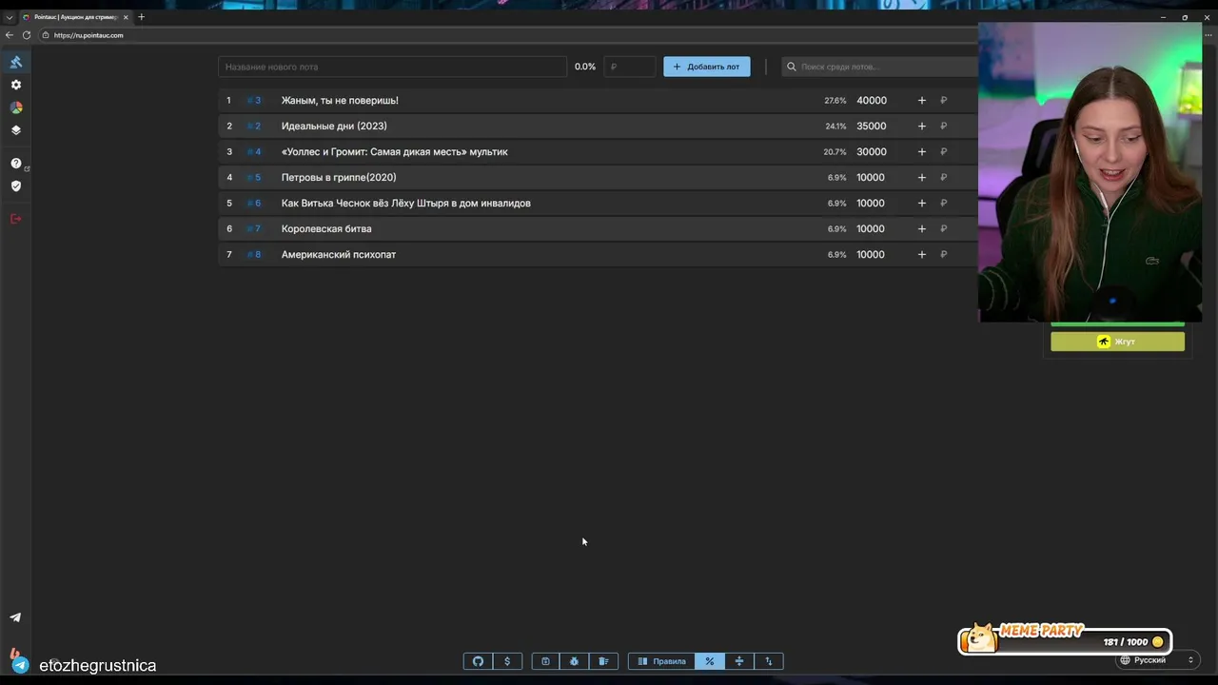Screen dimensions: 1218x685
Task: Open the Русский language dropdown
Action: pos(1156,660)
